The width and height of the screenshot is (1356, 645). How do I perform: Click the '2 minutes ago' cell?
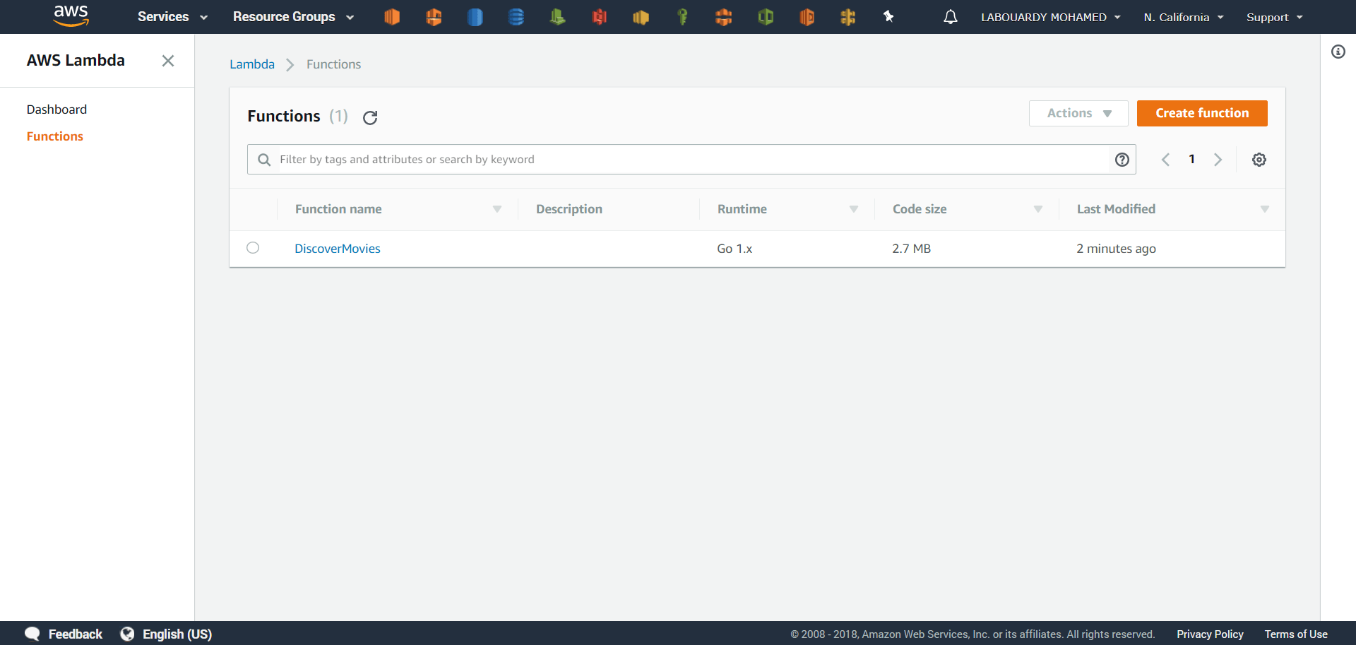[x=1116, y=249]
